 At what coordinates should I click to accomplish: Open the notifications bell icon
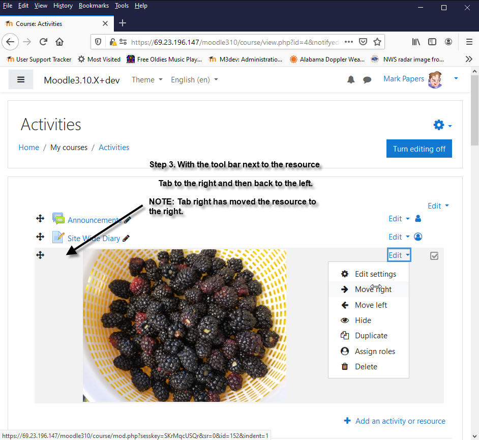tap(351, 80)
